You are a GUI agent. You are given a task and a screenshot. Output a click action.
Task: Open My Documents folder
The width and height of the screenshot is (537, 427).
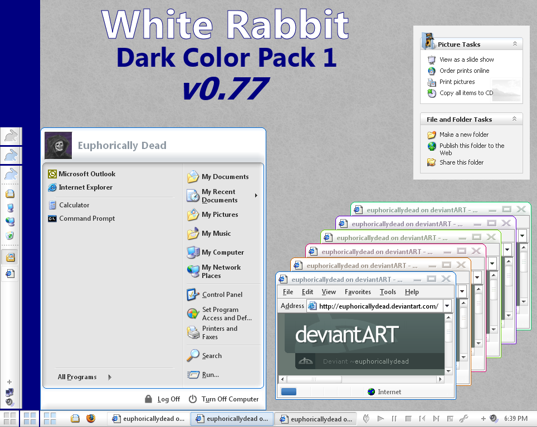coord(218,177)
